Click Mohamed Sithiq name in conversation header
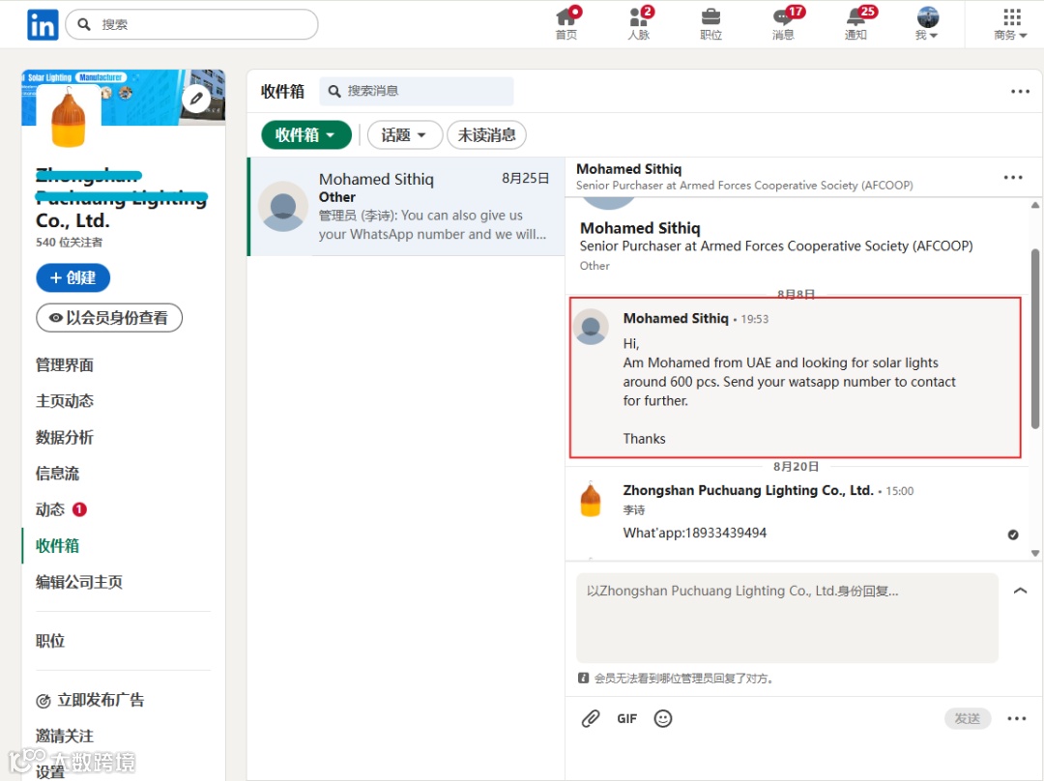Image resolution: width=1044 pixels, height=781 pixels. point(628,169)
